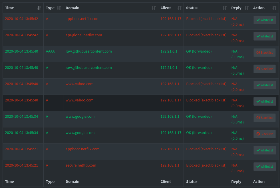Whitelist appboot.netflix.com queried at 13:45:21
This screenshot has height=188, width=280.
point(265,150)
